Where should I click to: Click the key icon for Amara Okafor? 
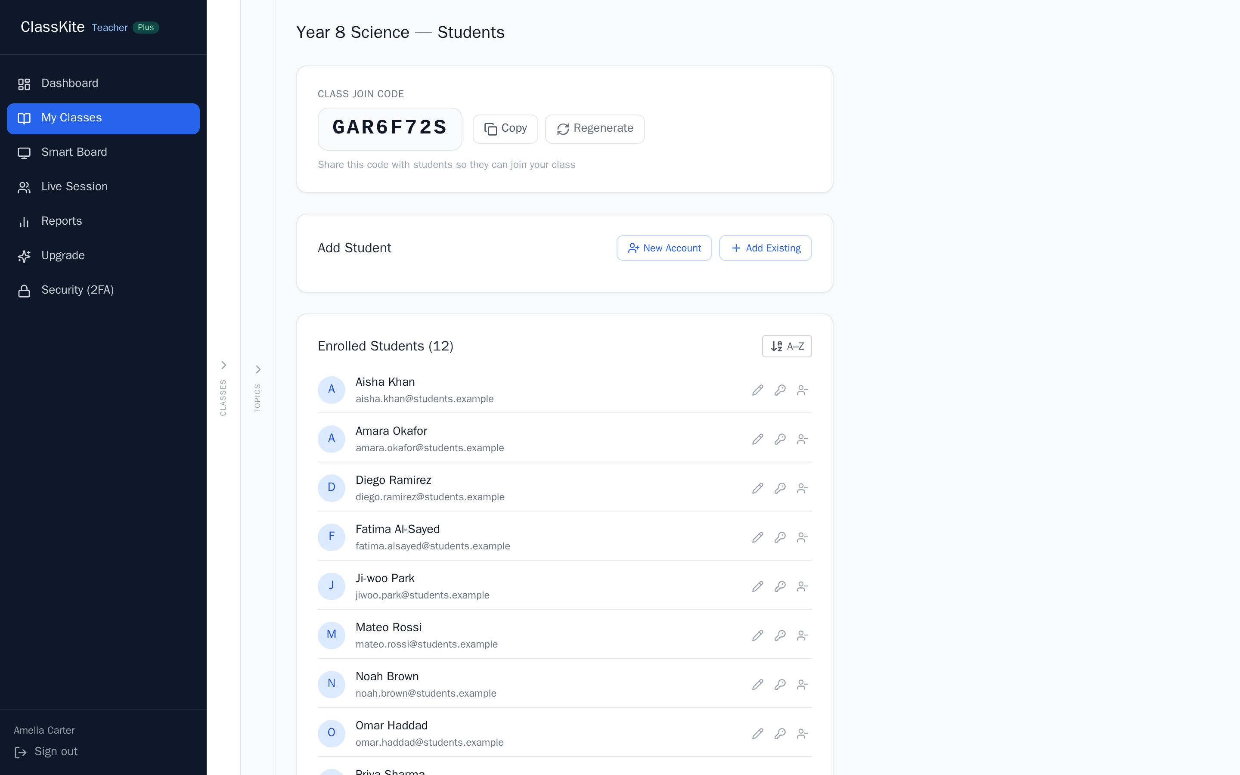780,439
